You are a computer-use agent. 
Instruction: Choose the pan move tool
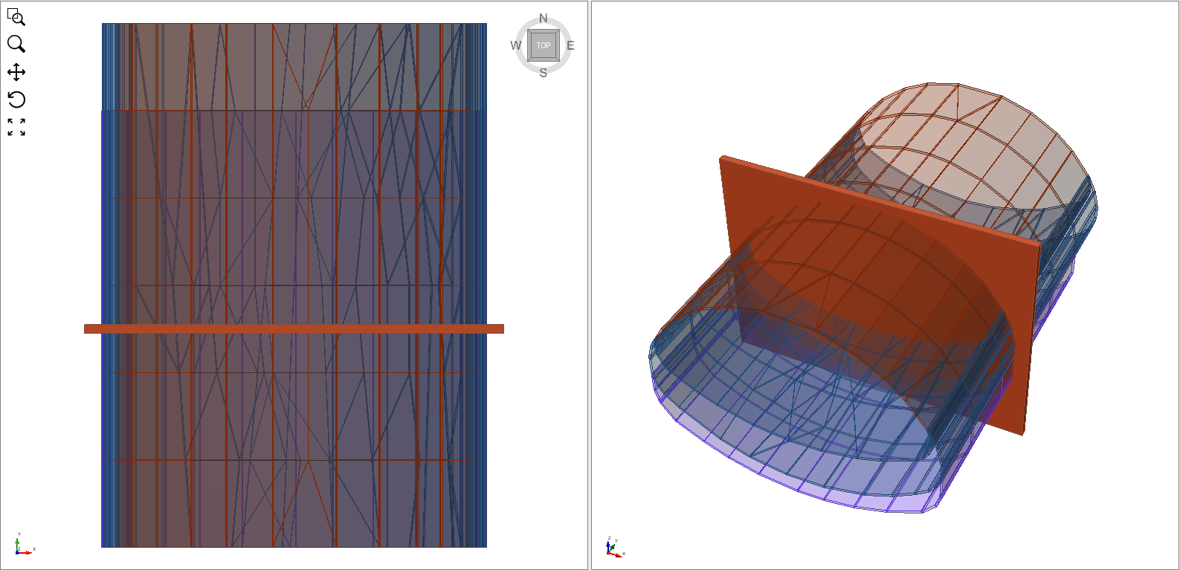[16, 72]
